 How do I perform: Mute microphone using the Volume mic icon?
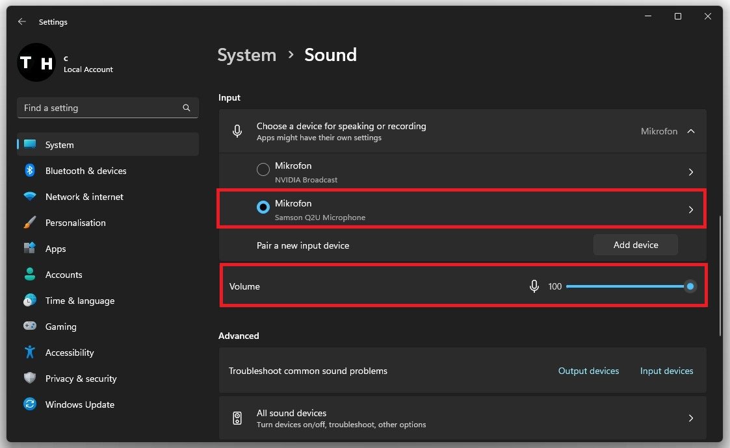[x=534, y=286]
